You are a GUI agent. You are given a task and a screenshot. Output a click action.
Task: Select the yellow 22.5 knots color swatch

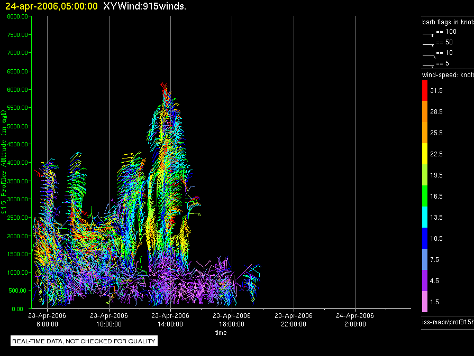click(x=424, y=154)
